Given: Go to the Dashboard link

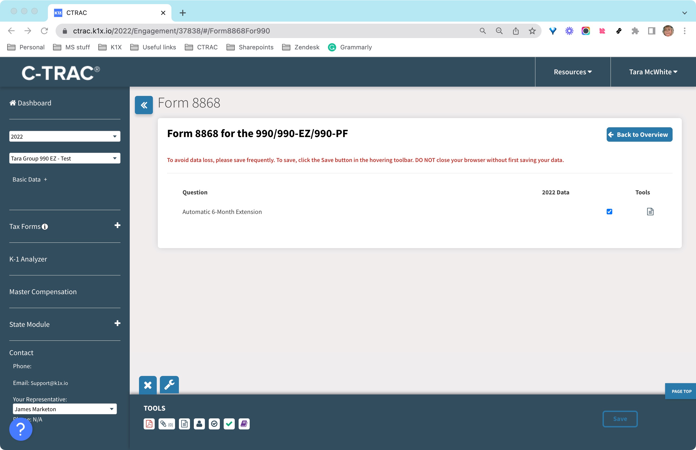Looking at the screenshot, I should click(x=30, y=103).
